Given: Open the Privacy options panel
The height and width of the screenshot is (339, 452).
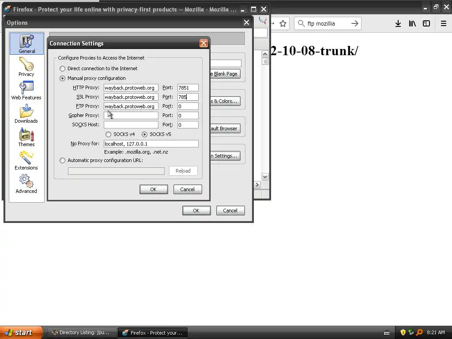Looking at the screenshot, I should [x=26, y=67].
